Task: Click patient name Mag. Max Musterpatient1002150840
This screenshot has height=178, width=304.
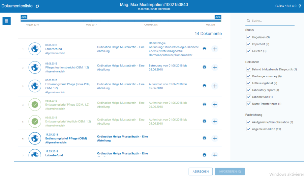Action: click(154, 5)
